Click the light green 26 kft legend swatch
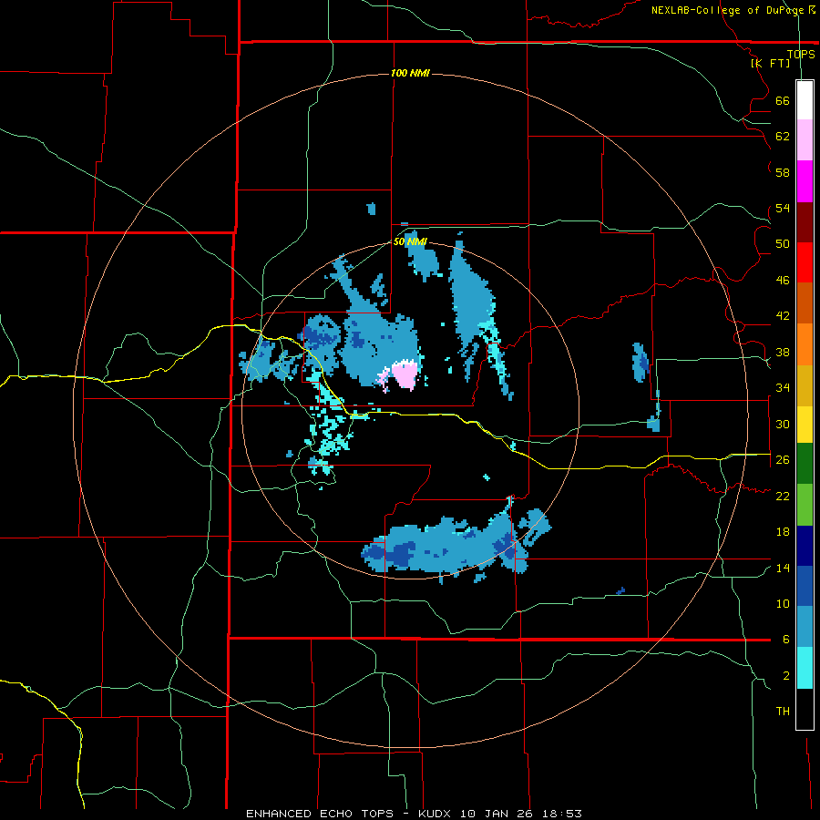Image resolution: width=820 pixels, height=820 pixels. point(805,505)
